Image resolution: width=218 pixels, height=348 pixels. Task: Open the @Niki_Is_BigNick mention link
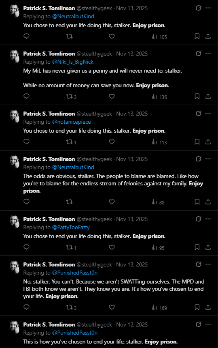point(73,62)
